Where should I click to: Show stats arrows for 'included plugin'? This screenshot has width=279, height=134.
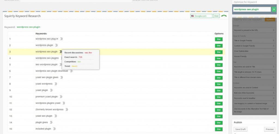54,129
